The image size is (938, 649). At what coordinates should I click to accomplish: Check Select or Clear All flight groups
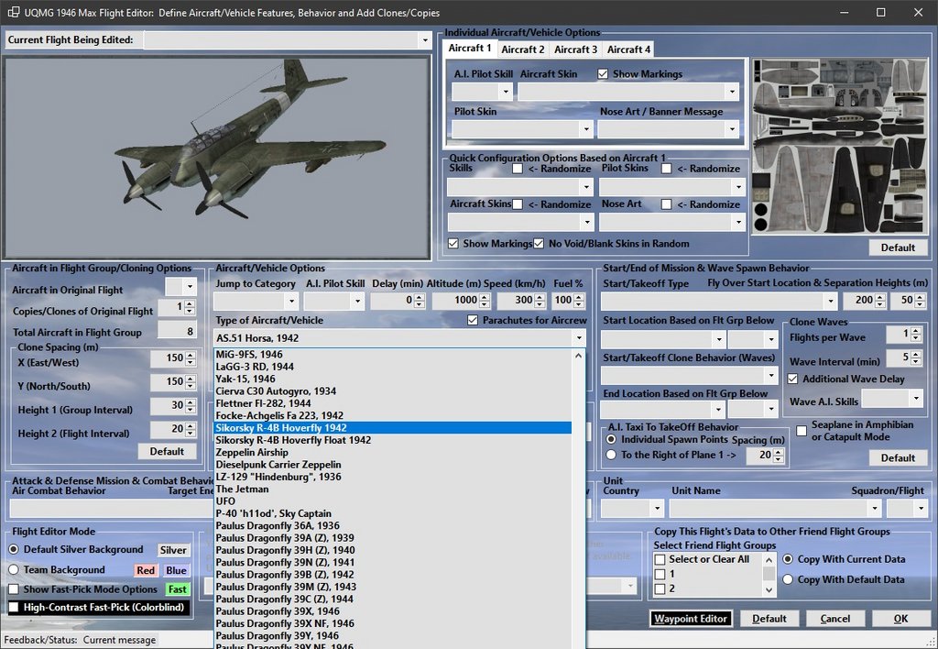660,559
